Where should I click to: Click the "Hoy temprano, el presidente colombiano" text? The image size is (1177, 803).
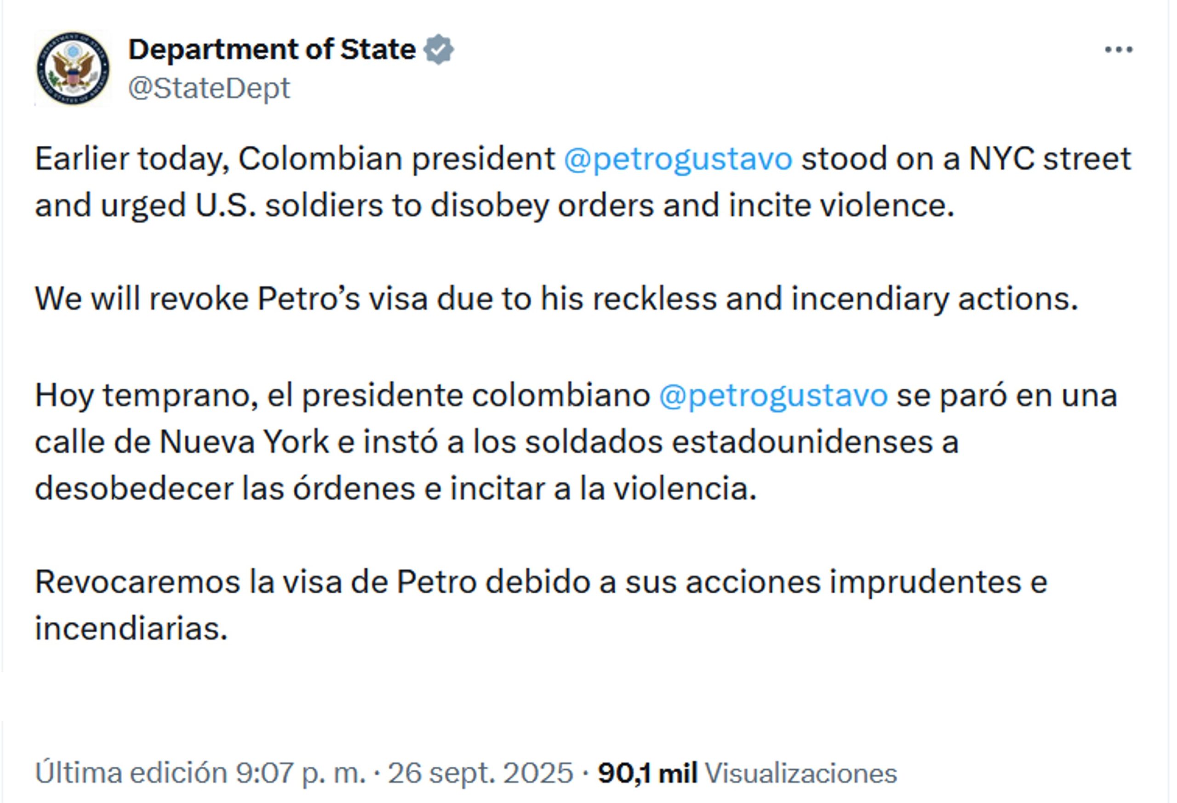click(x=342, y=395)
